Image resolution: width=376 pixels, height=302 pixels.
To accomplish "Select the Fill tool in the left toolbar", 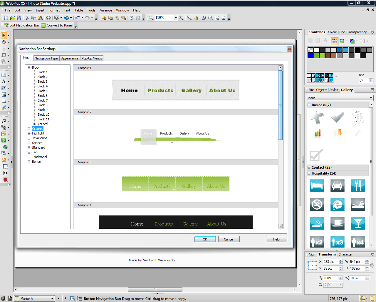I will point(4,42).
